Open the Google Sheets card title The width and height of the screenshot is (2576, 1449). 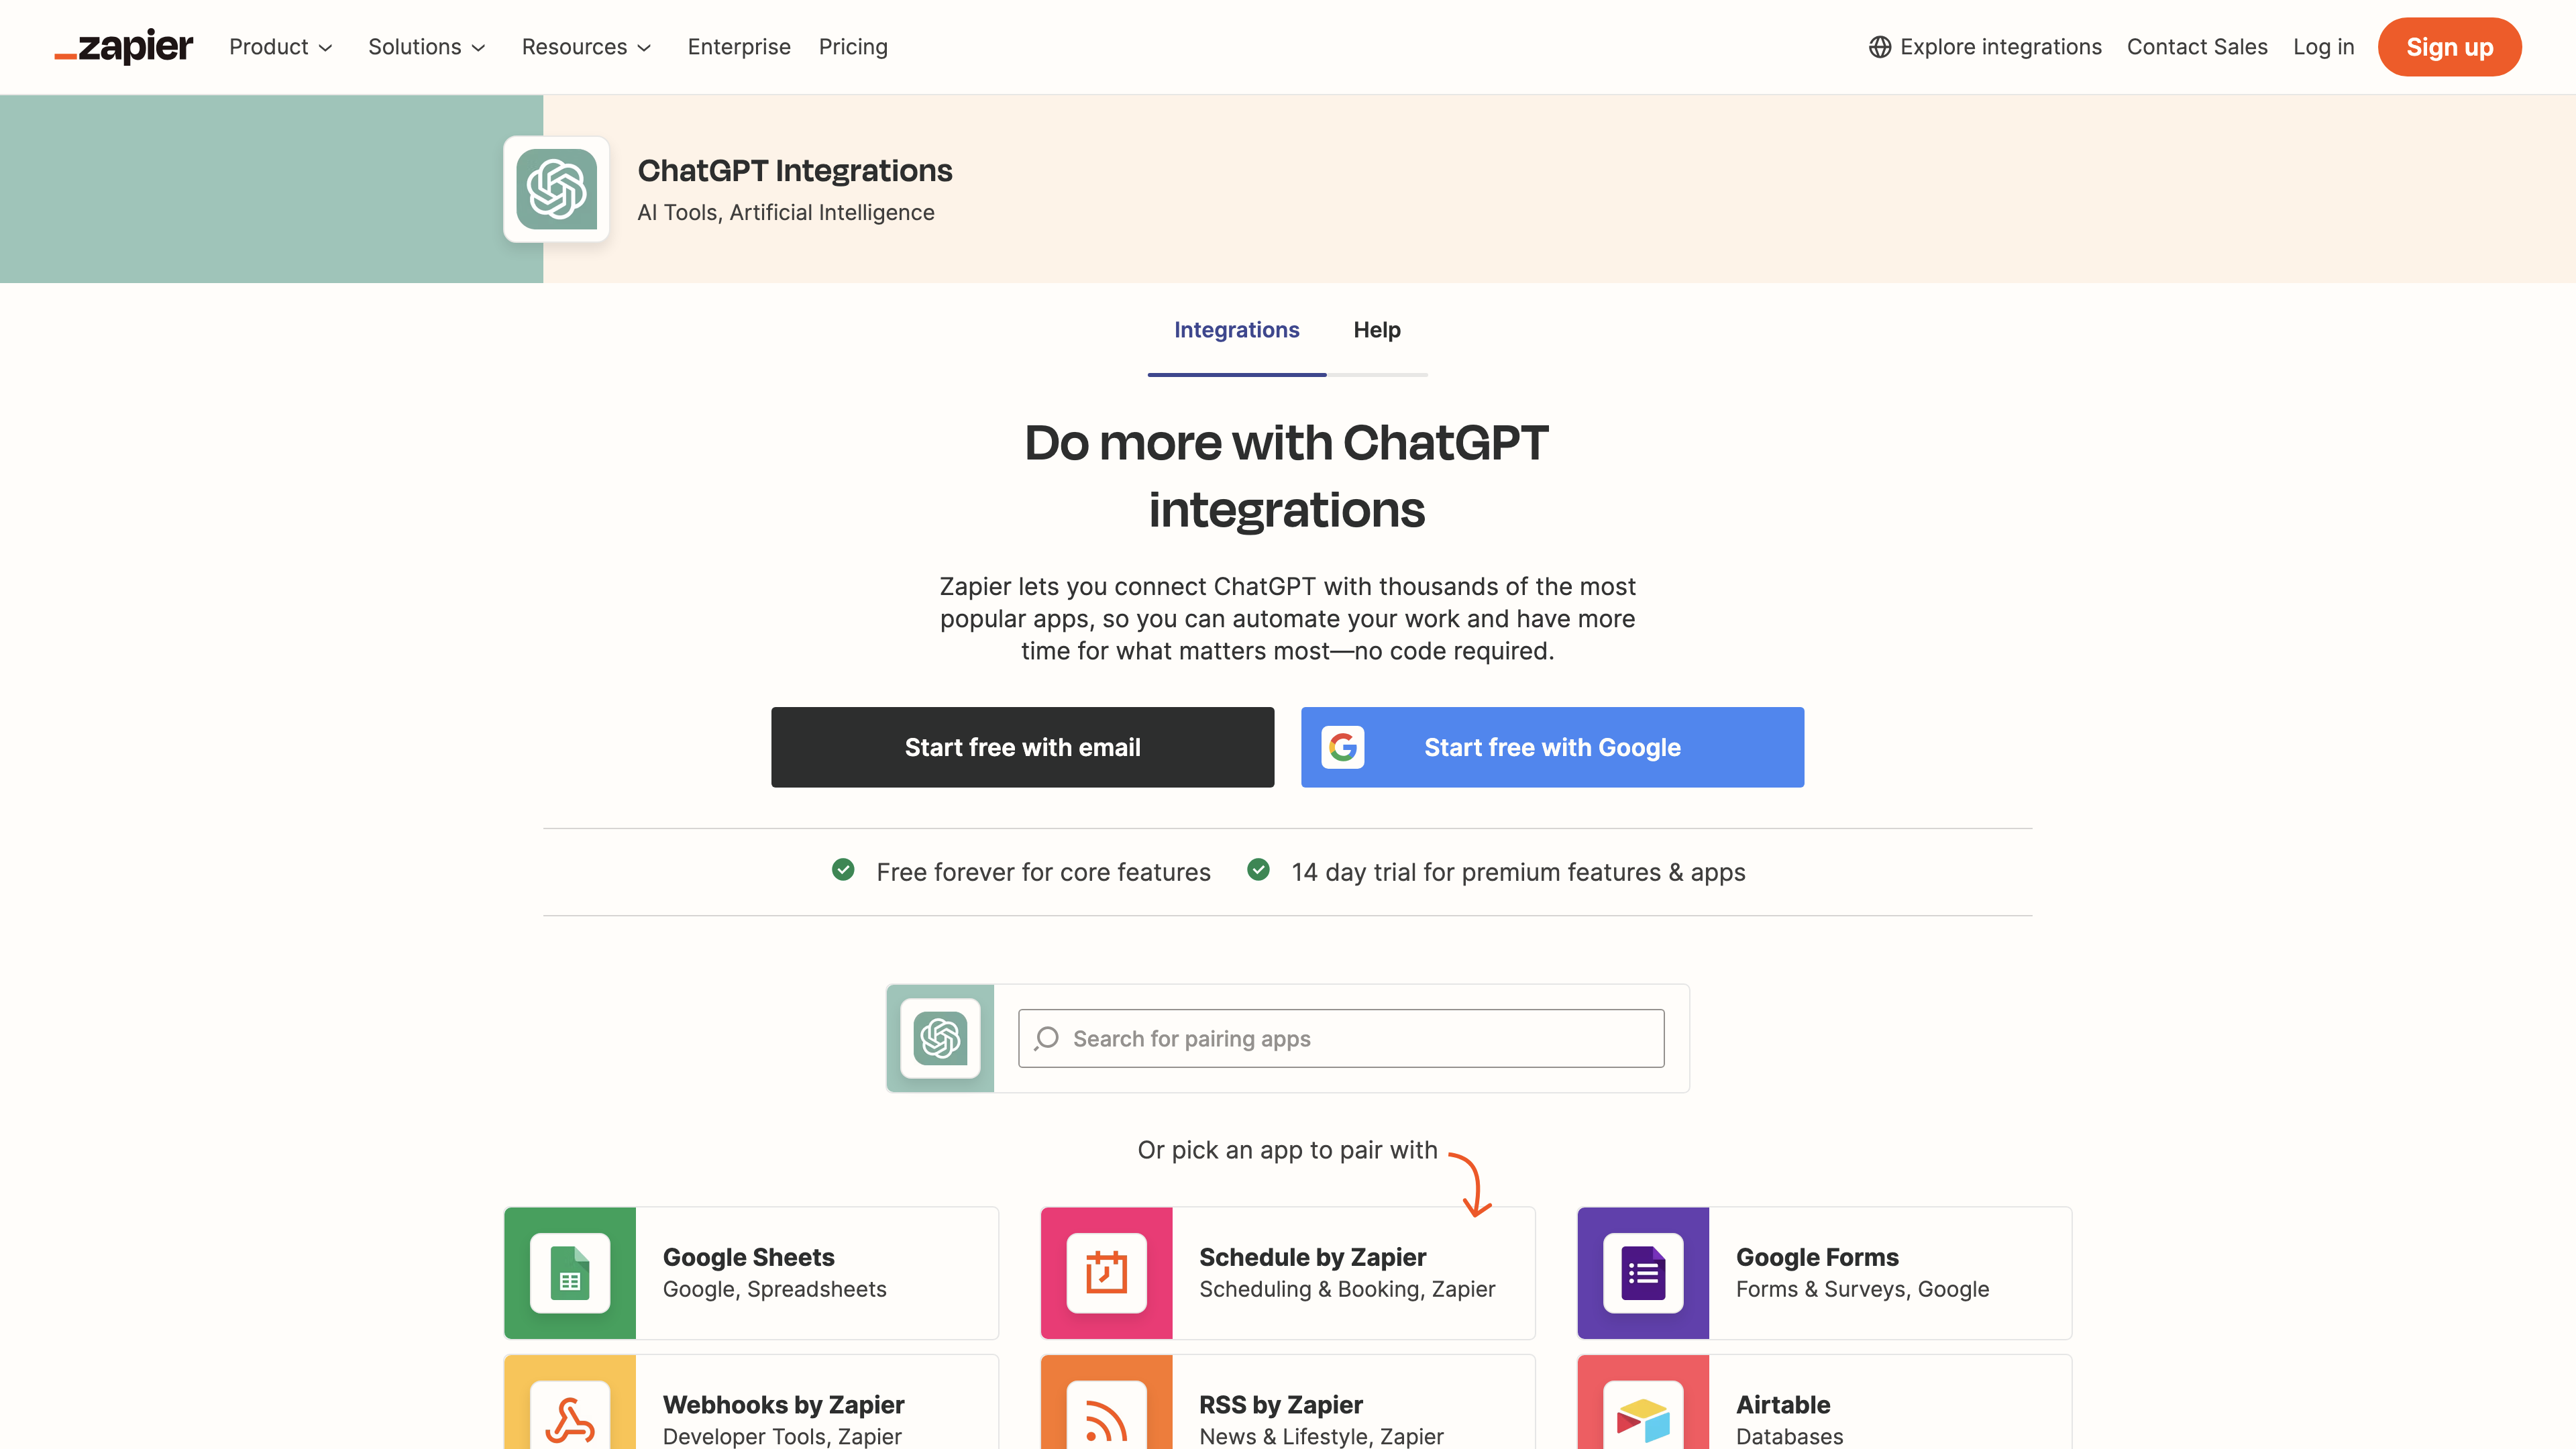click(748, 1257)
